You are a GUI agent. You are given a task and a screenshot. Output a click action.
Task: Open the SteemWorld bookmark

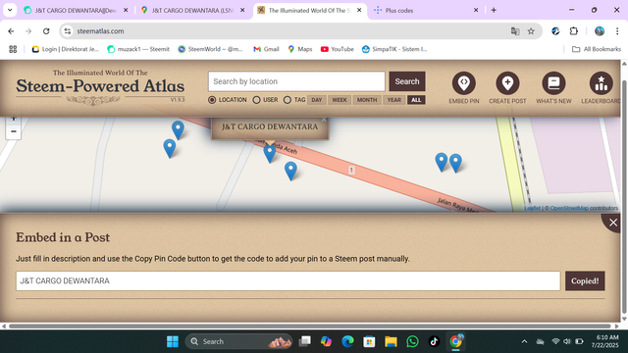pyautogui.click(x=210, y=49)
